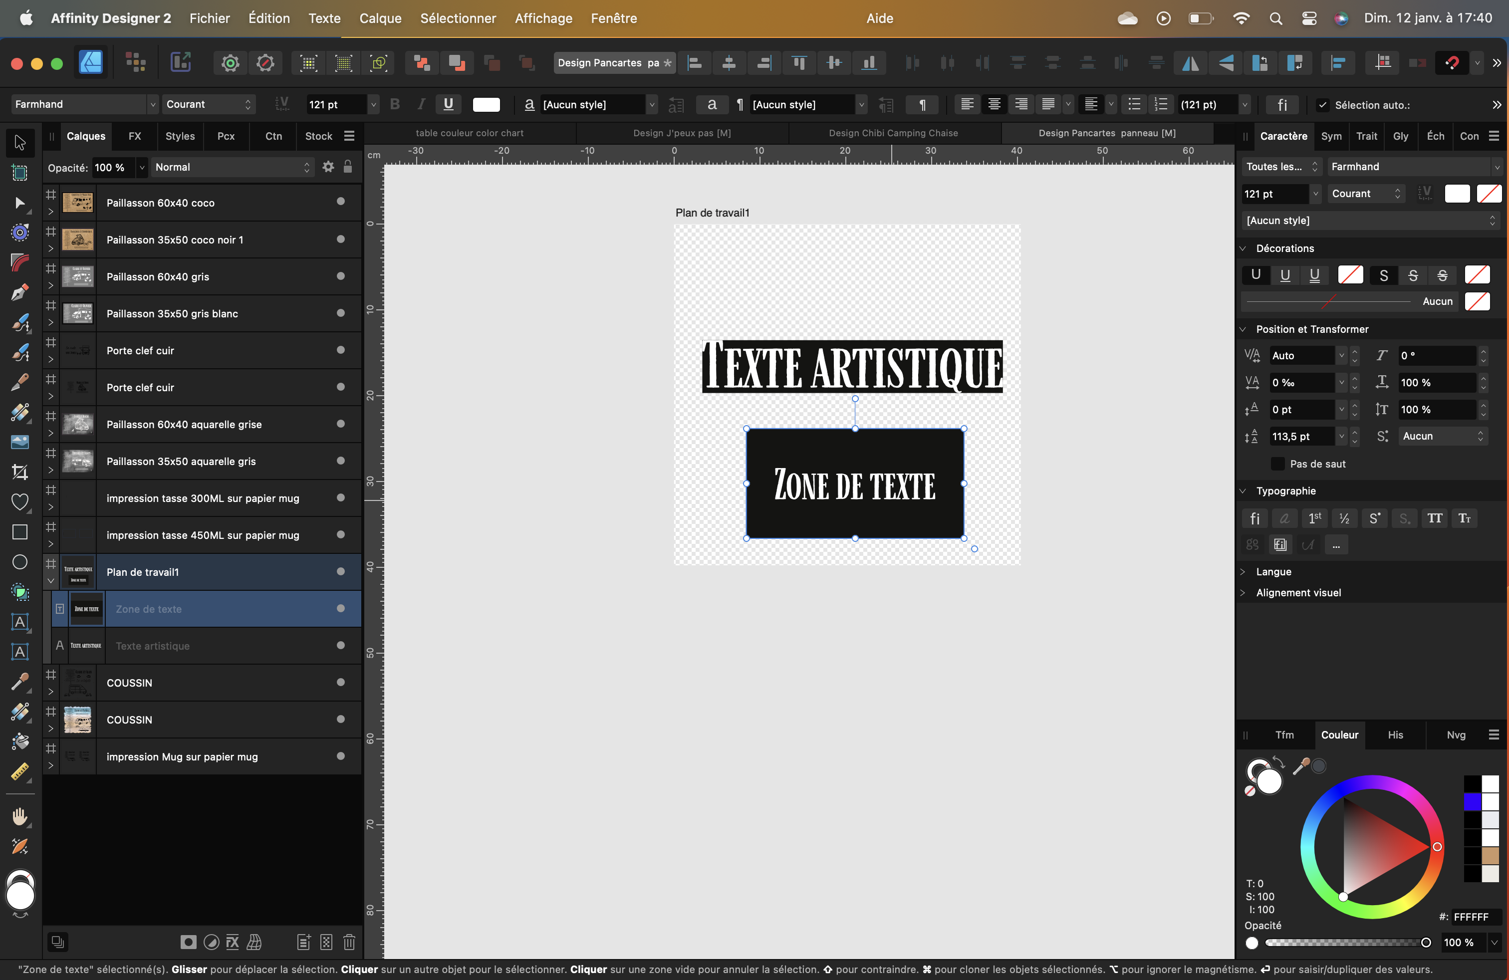Open the Design J'peux pas document tab
Viewport: 1509px width, 980px height.
682,133
